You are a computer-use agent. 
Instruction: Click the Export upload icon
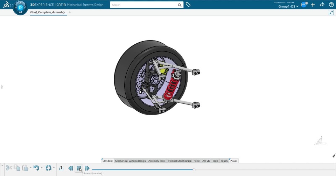click(61, 168)
